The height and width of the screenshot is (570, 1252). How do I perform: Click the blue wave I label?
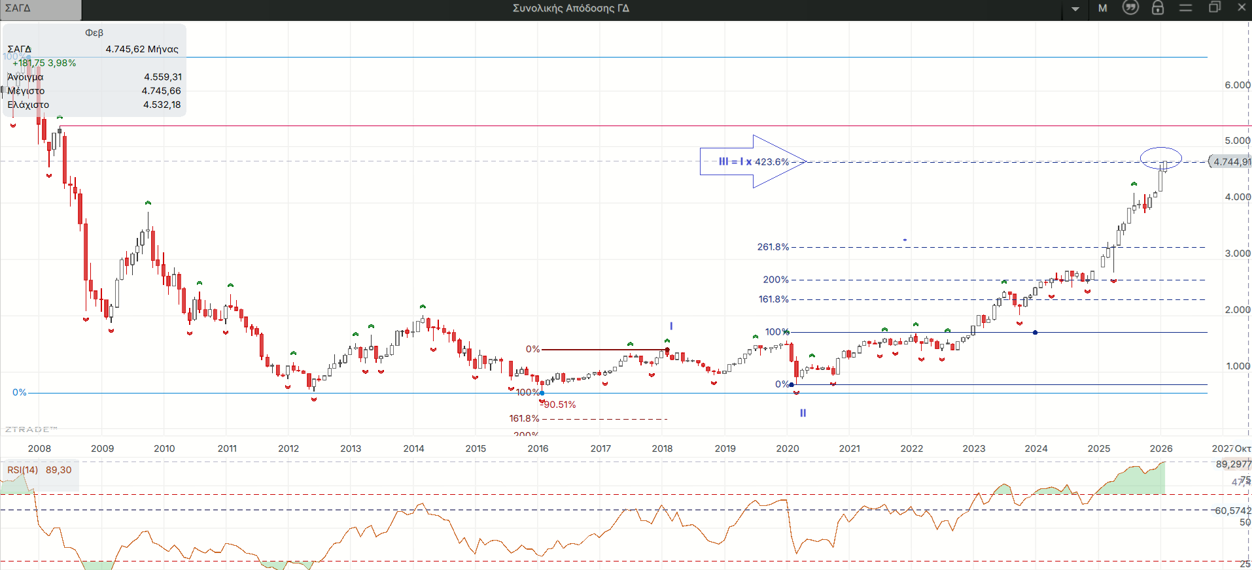pos(671,326)
